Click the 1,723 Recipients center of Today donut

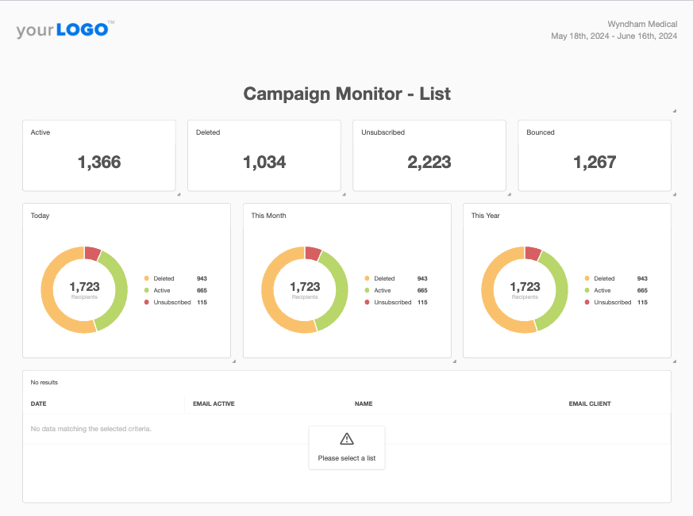pos(84,289)
